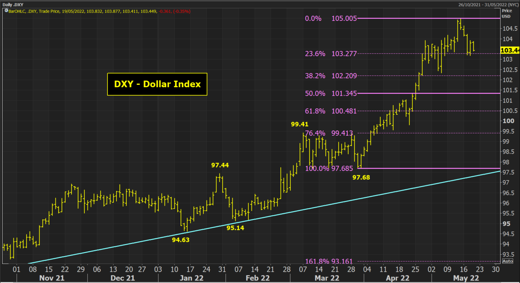The height and width of the screenshot is (283, 520).
Task: Select the 50.0% 101.345 Fibonacci label
Action: click(x=331, y=93)
